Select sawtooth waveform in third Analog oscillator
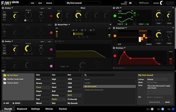176x112 pixels. point(4,48)
